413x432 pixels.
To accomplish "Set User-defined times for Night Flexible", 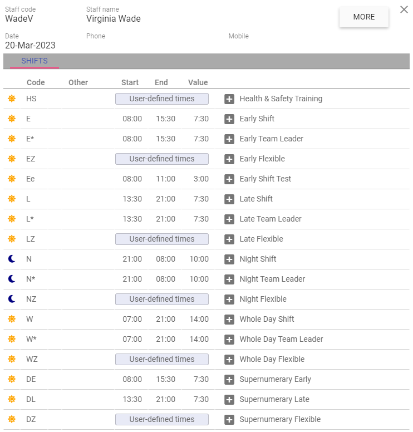I will coord(162,299).
